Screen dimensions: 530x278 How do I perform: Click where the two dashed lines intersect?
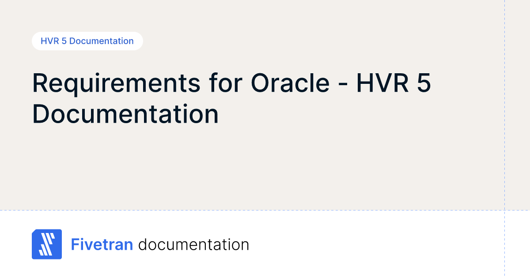pos(504,210)
